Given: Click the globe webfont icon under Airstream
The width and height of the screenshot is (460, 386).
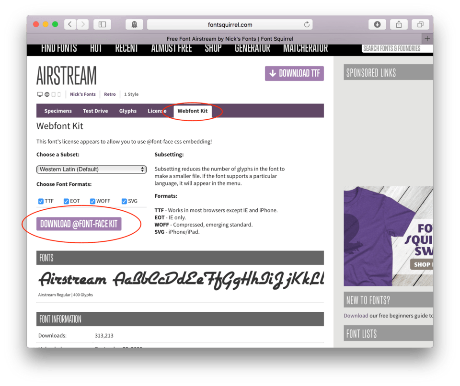Looking at the screenshot, I should tap(47, 94).
